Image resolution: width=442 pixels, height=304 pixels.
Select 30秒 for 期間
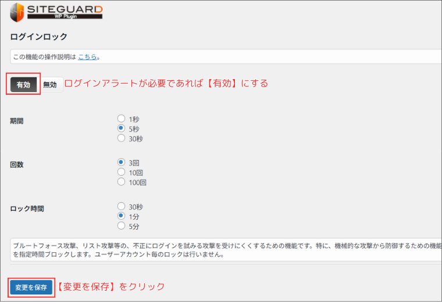click(121, 138)
